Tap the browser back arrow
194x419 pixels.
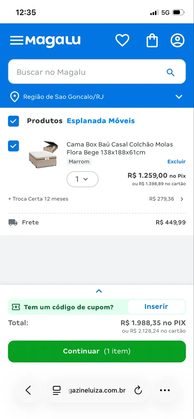[29, 390]
